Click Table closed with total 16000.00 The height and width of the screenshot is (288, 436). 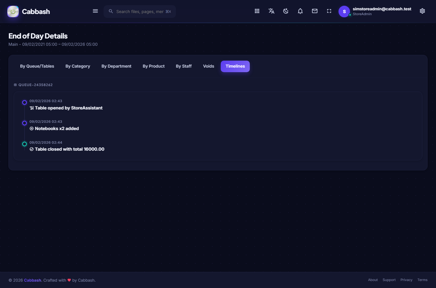point(70,149)
